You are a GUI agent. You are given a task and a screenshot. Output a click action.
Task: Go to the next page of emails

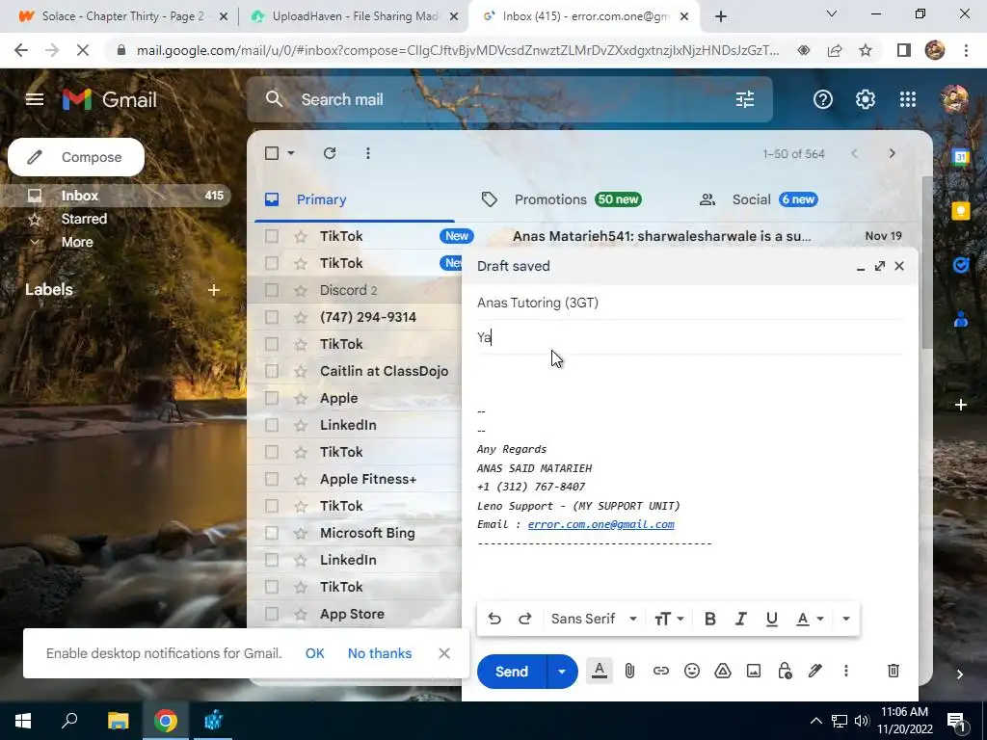tap(892, 153)
